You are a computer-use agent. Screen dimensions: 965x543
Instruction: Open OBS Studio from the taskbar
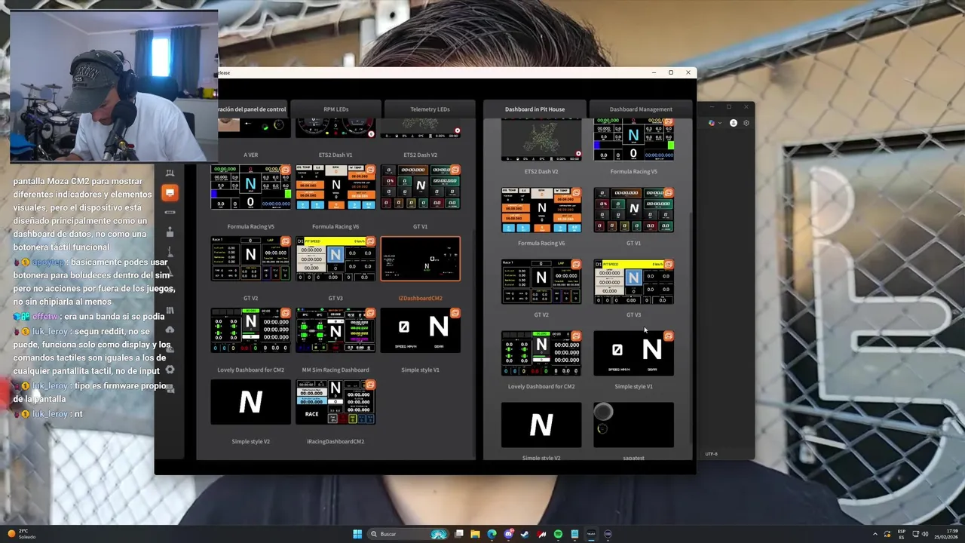point(608,534)
